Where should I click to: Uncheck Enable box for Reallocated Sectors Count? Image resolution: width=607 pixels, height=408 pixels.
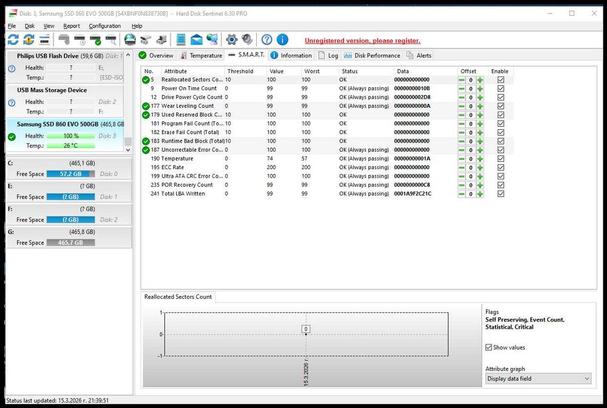pos(501,79)
